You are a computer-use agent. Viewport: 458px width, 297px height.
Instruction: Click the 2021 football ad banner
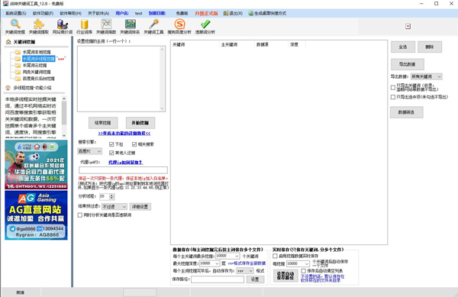pos(36,164)
